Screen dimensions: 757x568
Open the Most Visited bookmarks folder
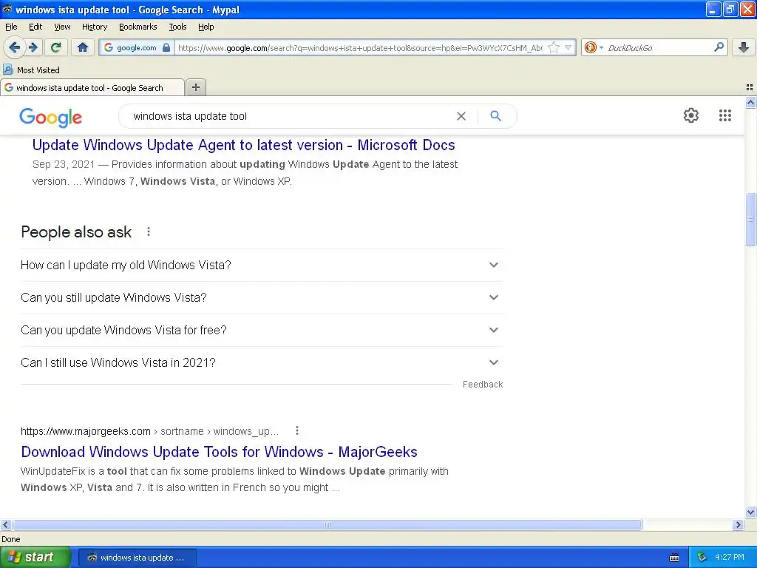[31, 70]
